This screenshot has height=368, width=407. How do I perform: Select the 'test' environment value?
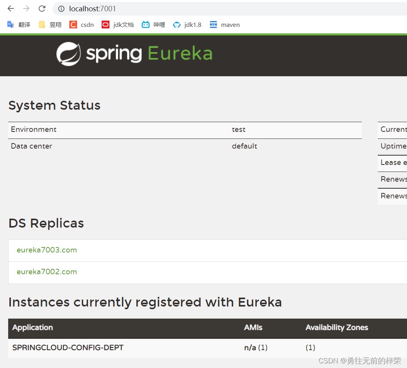point(238,130)
